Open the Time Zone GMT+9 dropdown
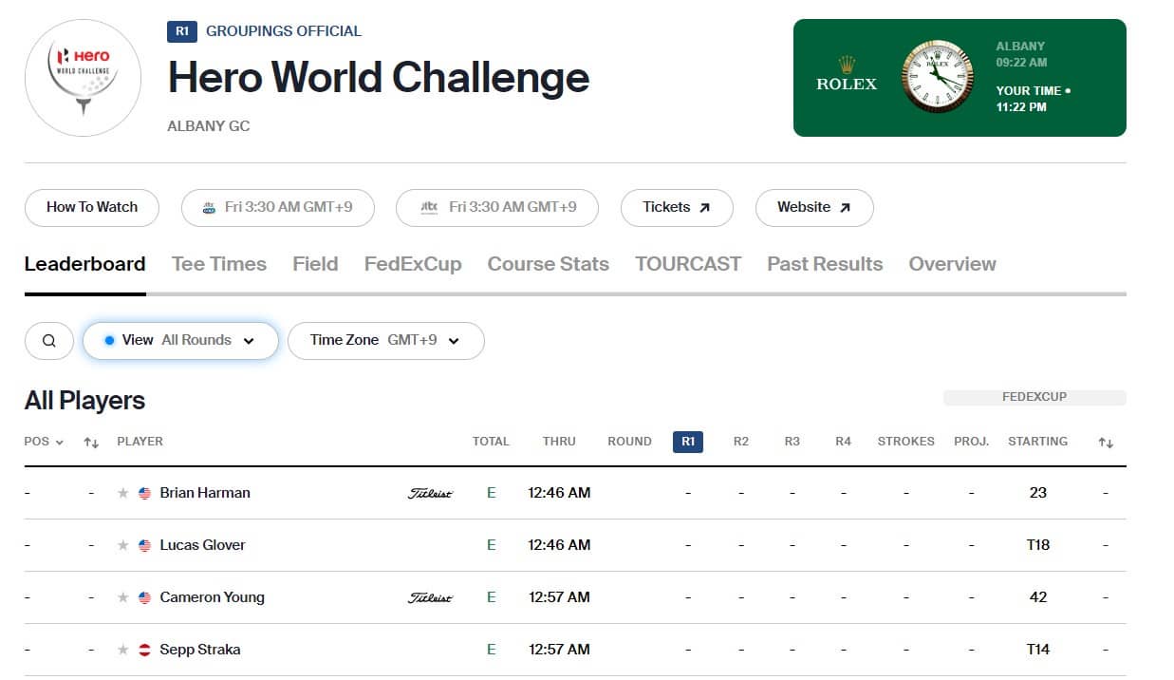Viewport: 1174px width, 680px height. click(x=385, y=341)
